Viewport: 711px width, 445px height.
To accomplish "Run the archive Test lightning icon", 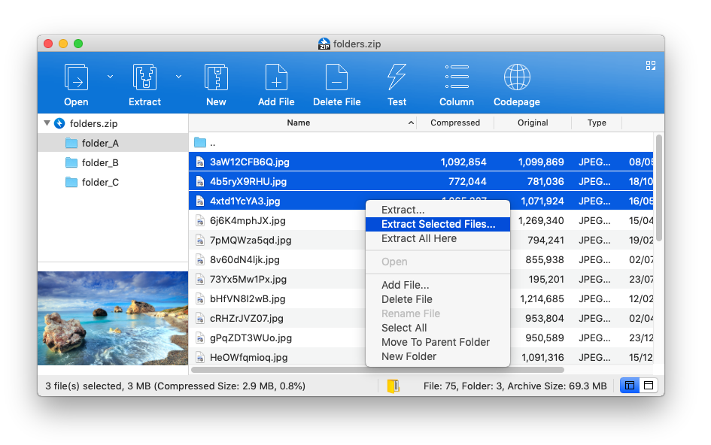I will tap(397, 78).
